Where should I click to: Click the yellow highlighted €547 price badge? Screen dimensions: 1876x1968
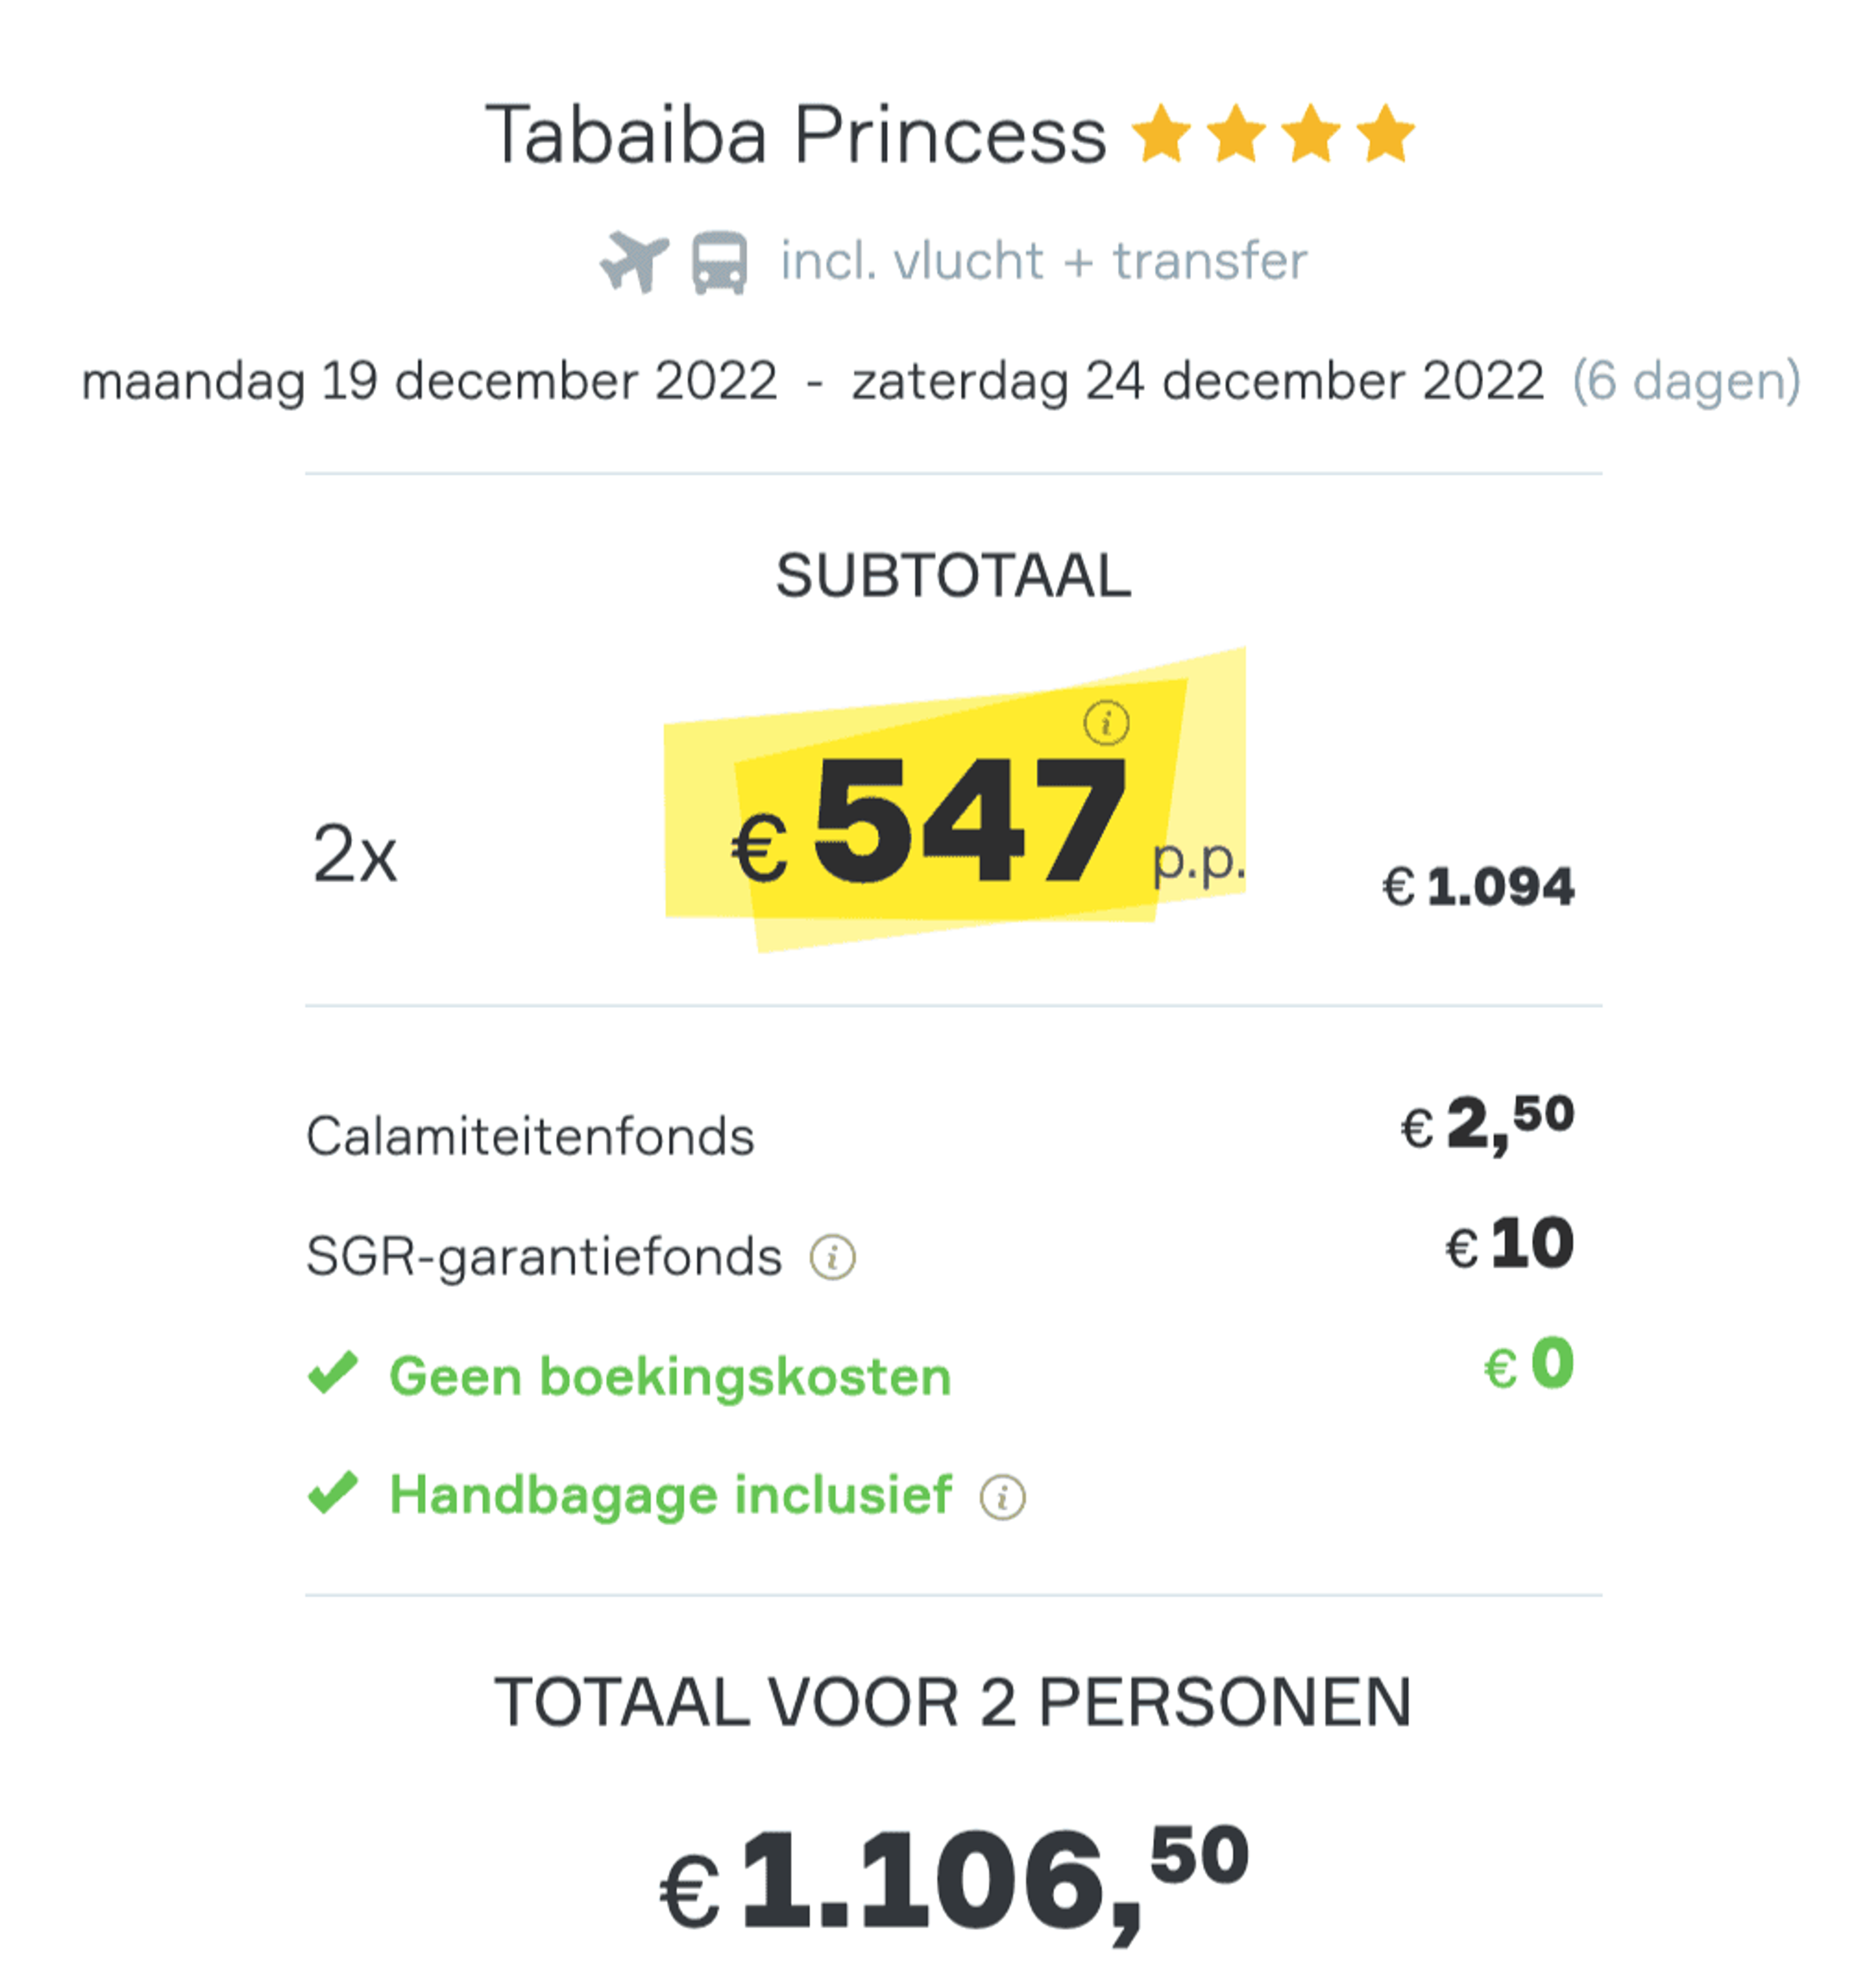[955, 800]
